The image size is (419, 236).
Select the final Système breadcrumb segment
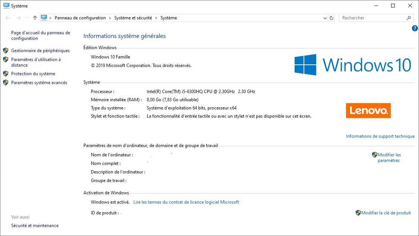169,18
